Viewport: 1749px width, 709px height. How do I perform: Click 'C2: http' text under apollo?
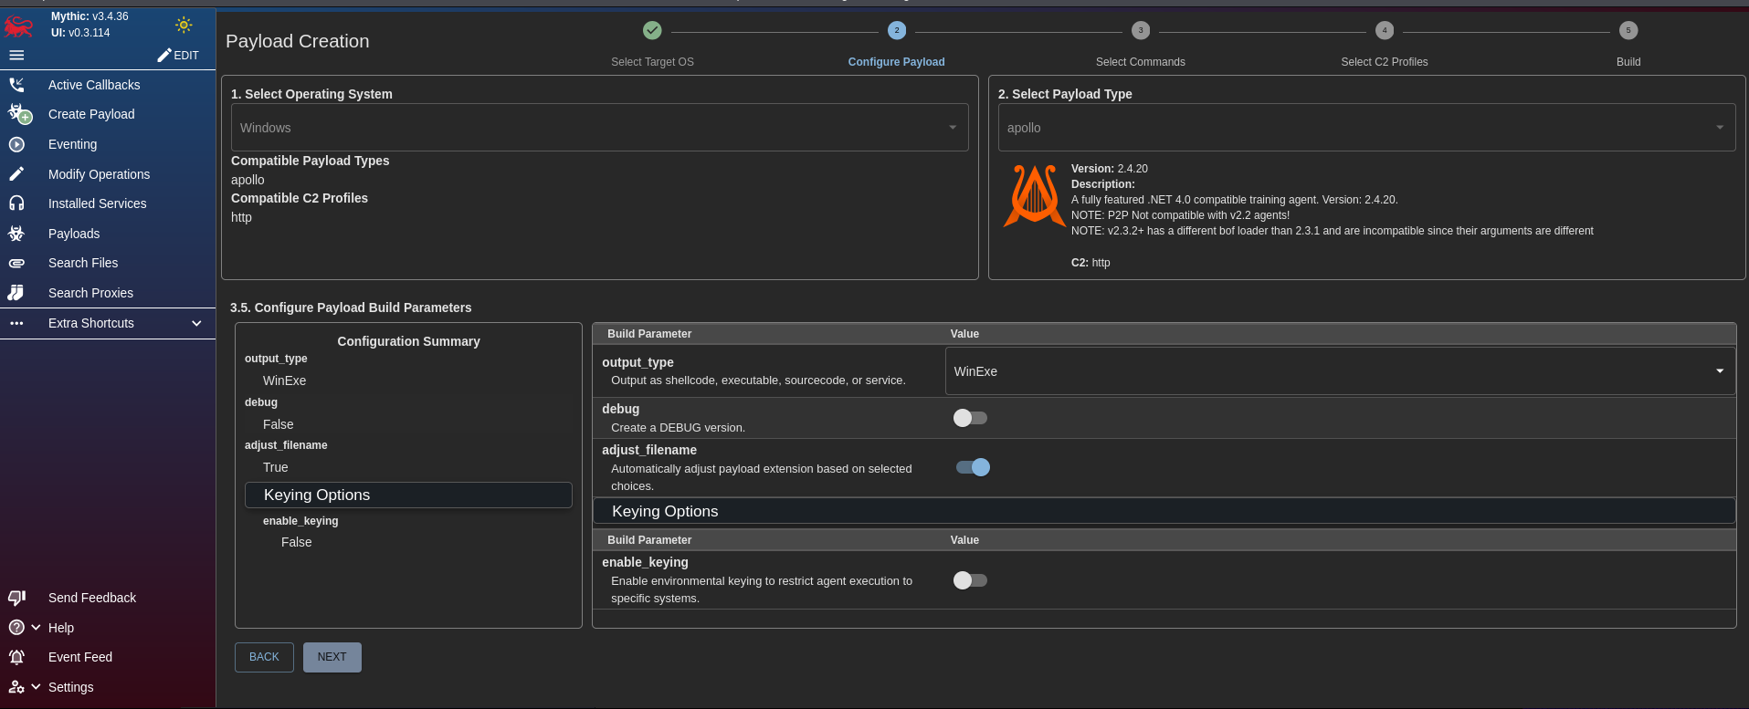point(1090,263)
